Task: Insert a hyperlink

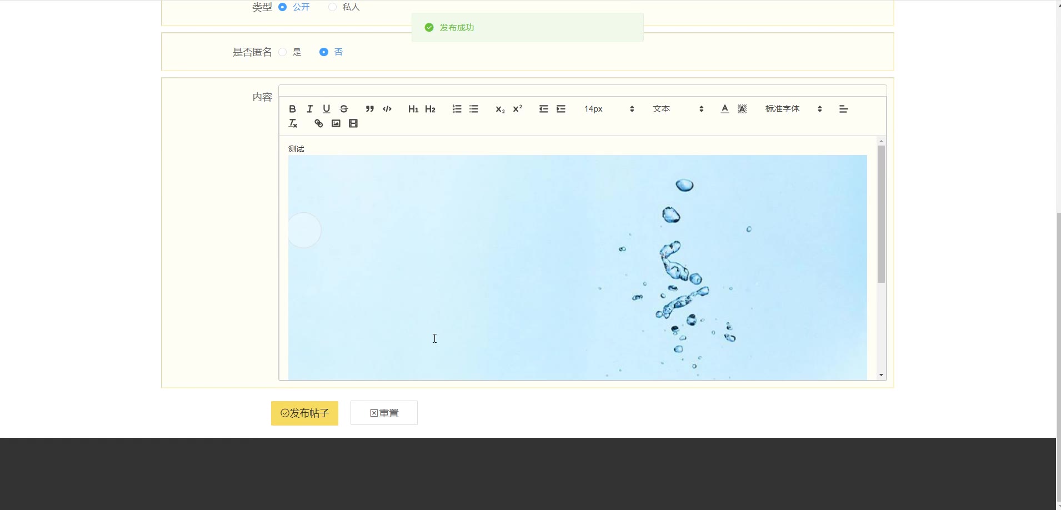Action: tap(318, 123)
